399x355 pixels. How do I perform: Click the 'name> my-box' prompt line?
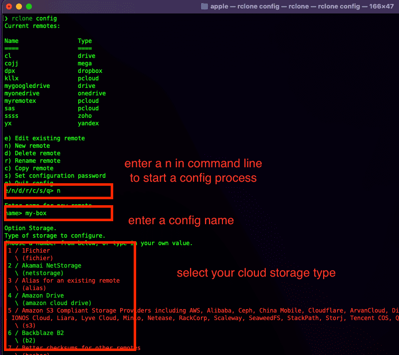26,213
